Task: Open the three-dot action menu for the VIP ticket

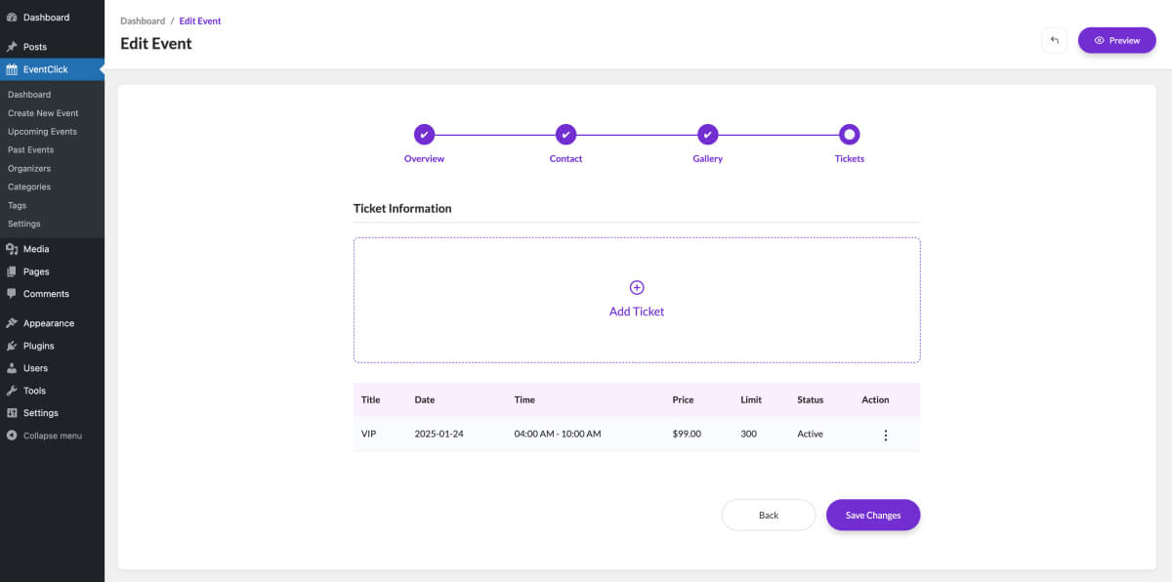Action: (886, 435)
